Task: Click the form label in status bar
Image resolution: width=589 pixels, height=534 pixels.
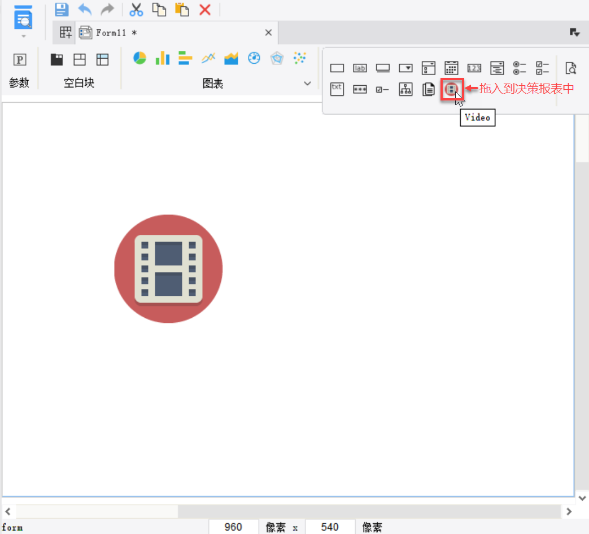Action: coord(12,527)
